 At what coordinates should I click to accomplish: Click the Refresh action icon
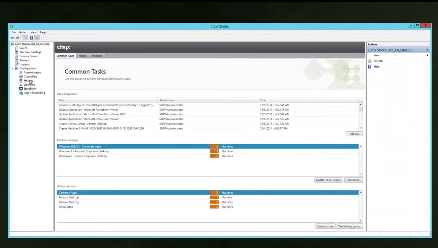point(369,61)
